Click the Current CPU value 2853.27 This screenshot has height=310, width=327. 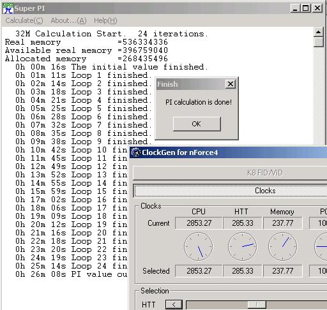point(199,223)
